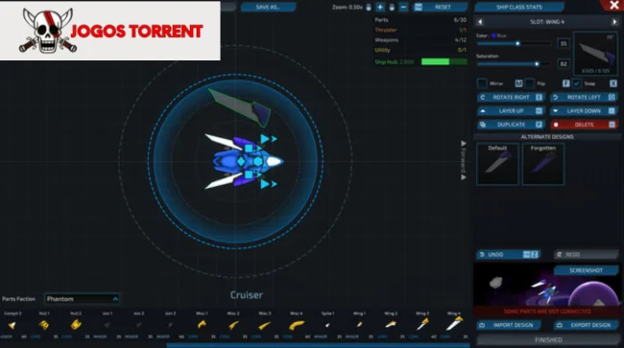
Task: Add the Wing 1 part
Action: [359, 325]
